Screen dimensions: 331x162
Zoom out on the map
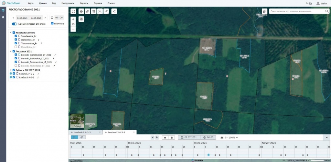click(x=73, y=29)
